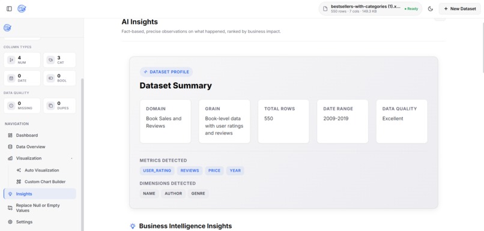Open the bestsellers-with-categories file chip

click(370, 8)
